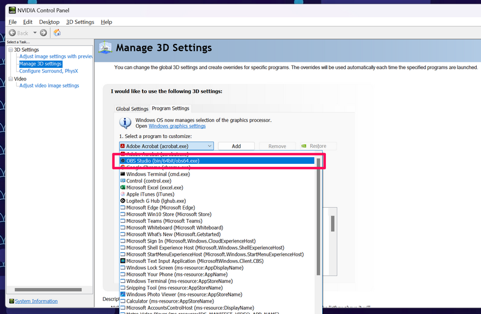
Task: Click the program list scrollbar thumb
Action: [x=332, y=223]
